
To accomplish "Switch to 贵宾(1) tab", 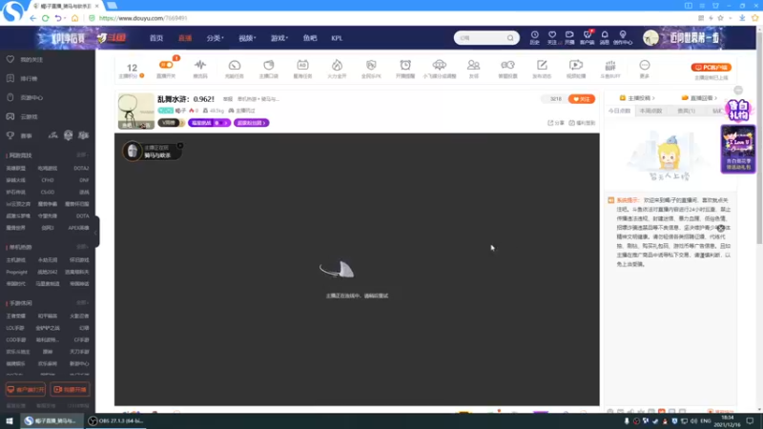I will click(686, 111).
